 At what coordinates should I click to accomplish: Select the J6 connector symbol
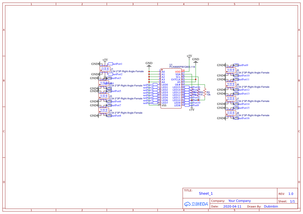230,85
